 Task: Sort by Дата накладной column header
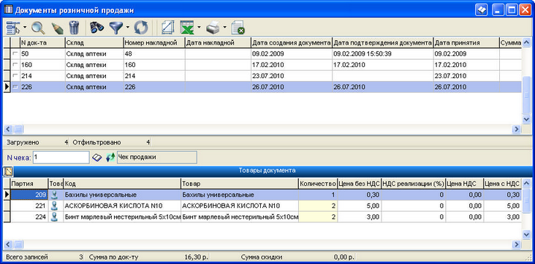pyautogui.click(x=218, y=42)
